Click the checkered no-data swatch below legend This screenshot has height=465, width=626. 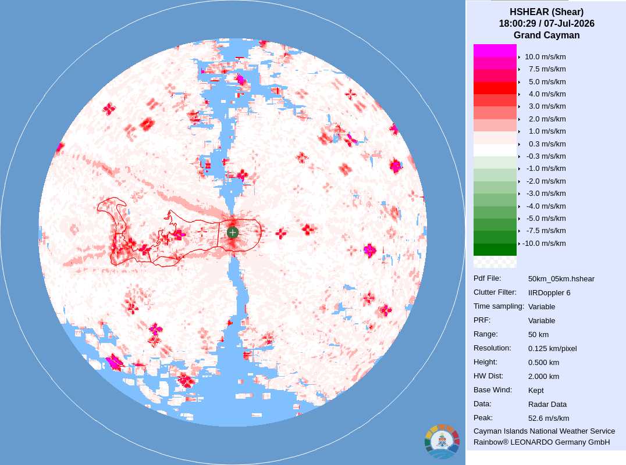[x=495, y=262]
